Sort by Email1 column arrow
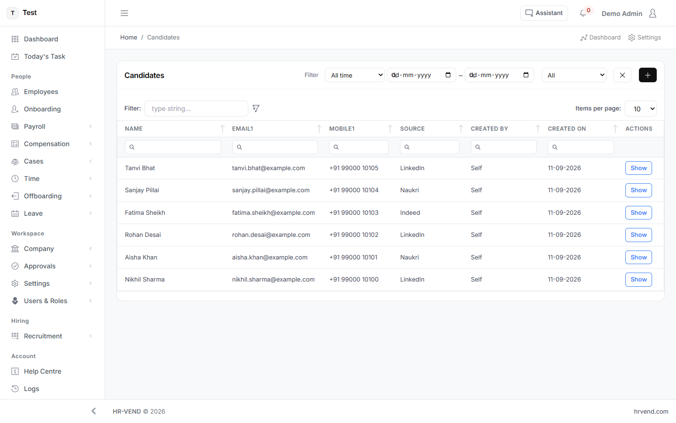Screen dimensions: 676x423 (x=319, y=128)
